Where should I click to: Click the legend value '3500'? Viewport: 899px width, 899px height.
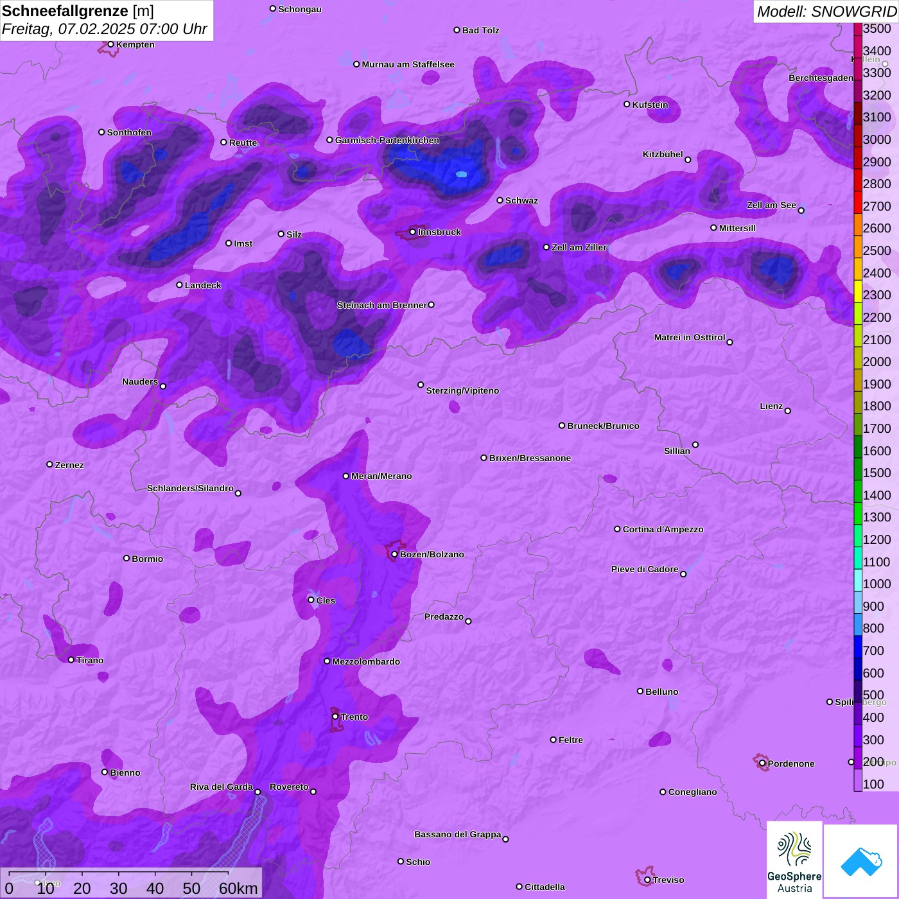(x=877, y=28)
